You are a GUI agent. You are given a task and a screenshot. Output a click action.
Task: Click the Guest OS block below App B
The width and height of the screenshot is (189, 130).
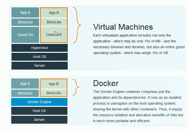[x=54, y=35]
